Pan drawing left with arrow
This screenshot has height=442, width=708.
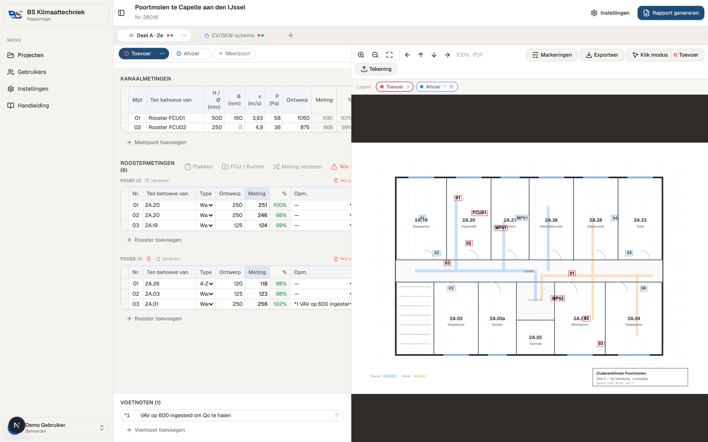[408, 55]
